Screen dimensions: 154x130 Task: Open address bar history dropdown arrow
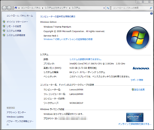point(104,8)
